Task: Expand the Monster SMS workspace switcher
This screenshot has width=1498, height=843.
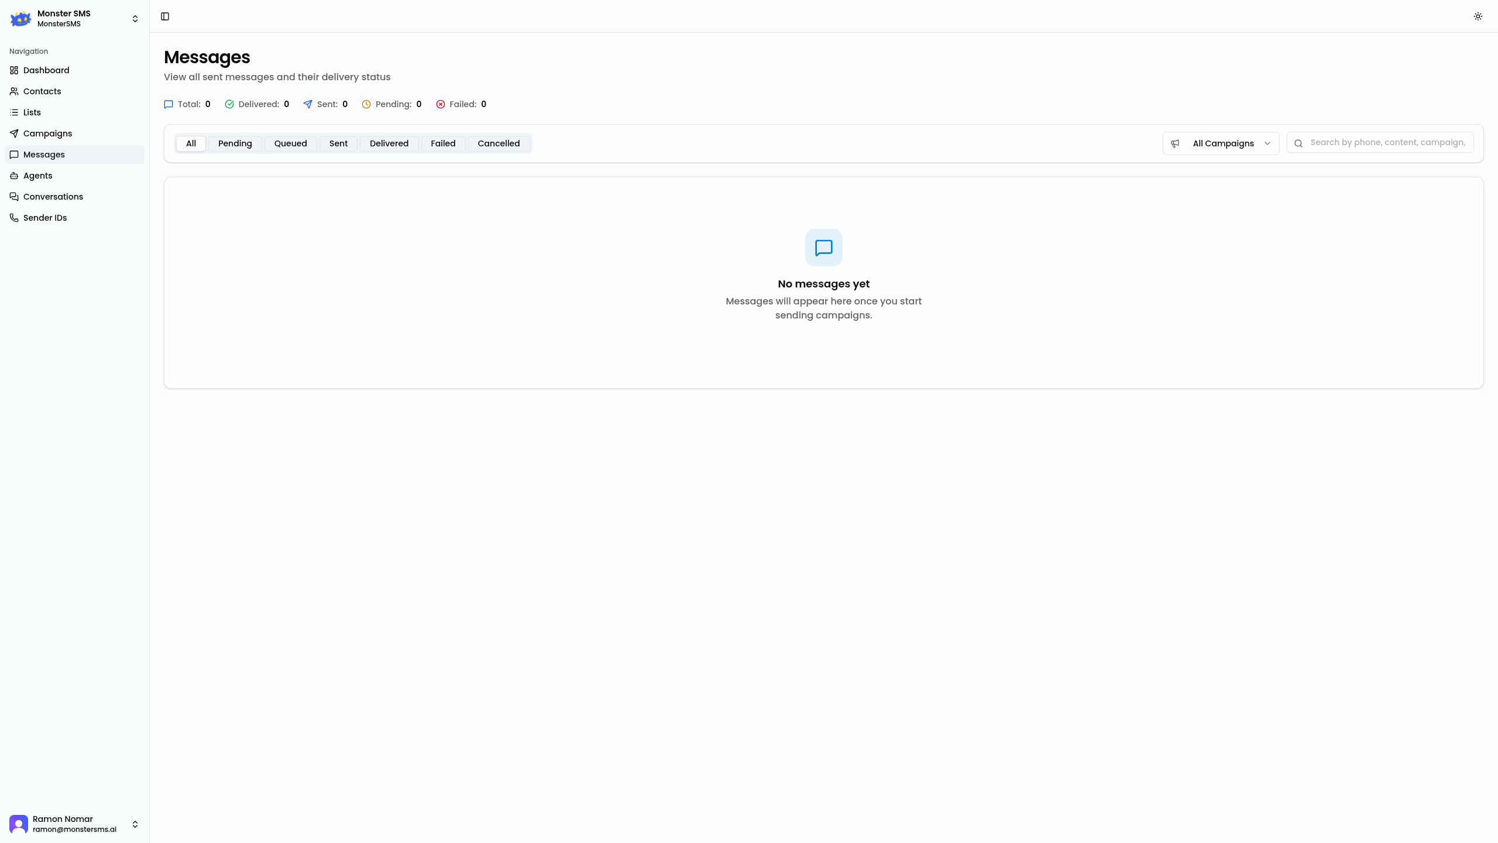Action: pos(135,19)
